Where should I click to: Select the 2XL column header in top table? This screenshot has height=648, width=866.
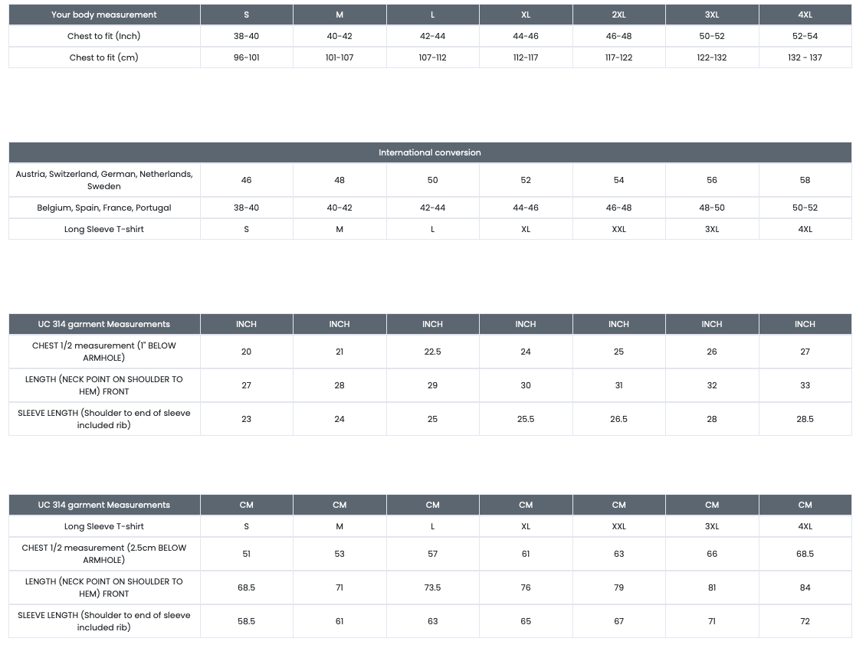(x=618, y=15)
